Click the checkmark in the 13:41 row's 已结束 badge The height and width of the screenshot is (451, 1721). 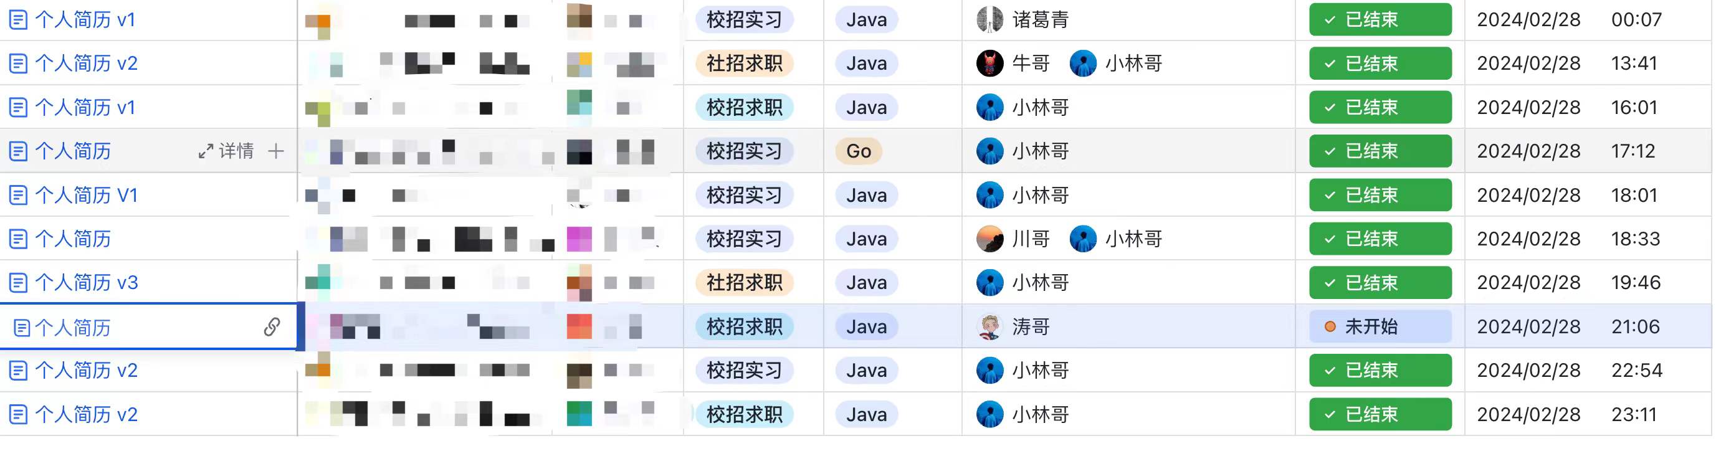click(x=1330, y=64)
